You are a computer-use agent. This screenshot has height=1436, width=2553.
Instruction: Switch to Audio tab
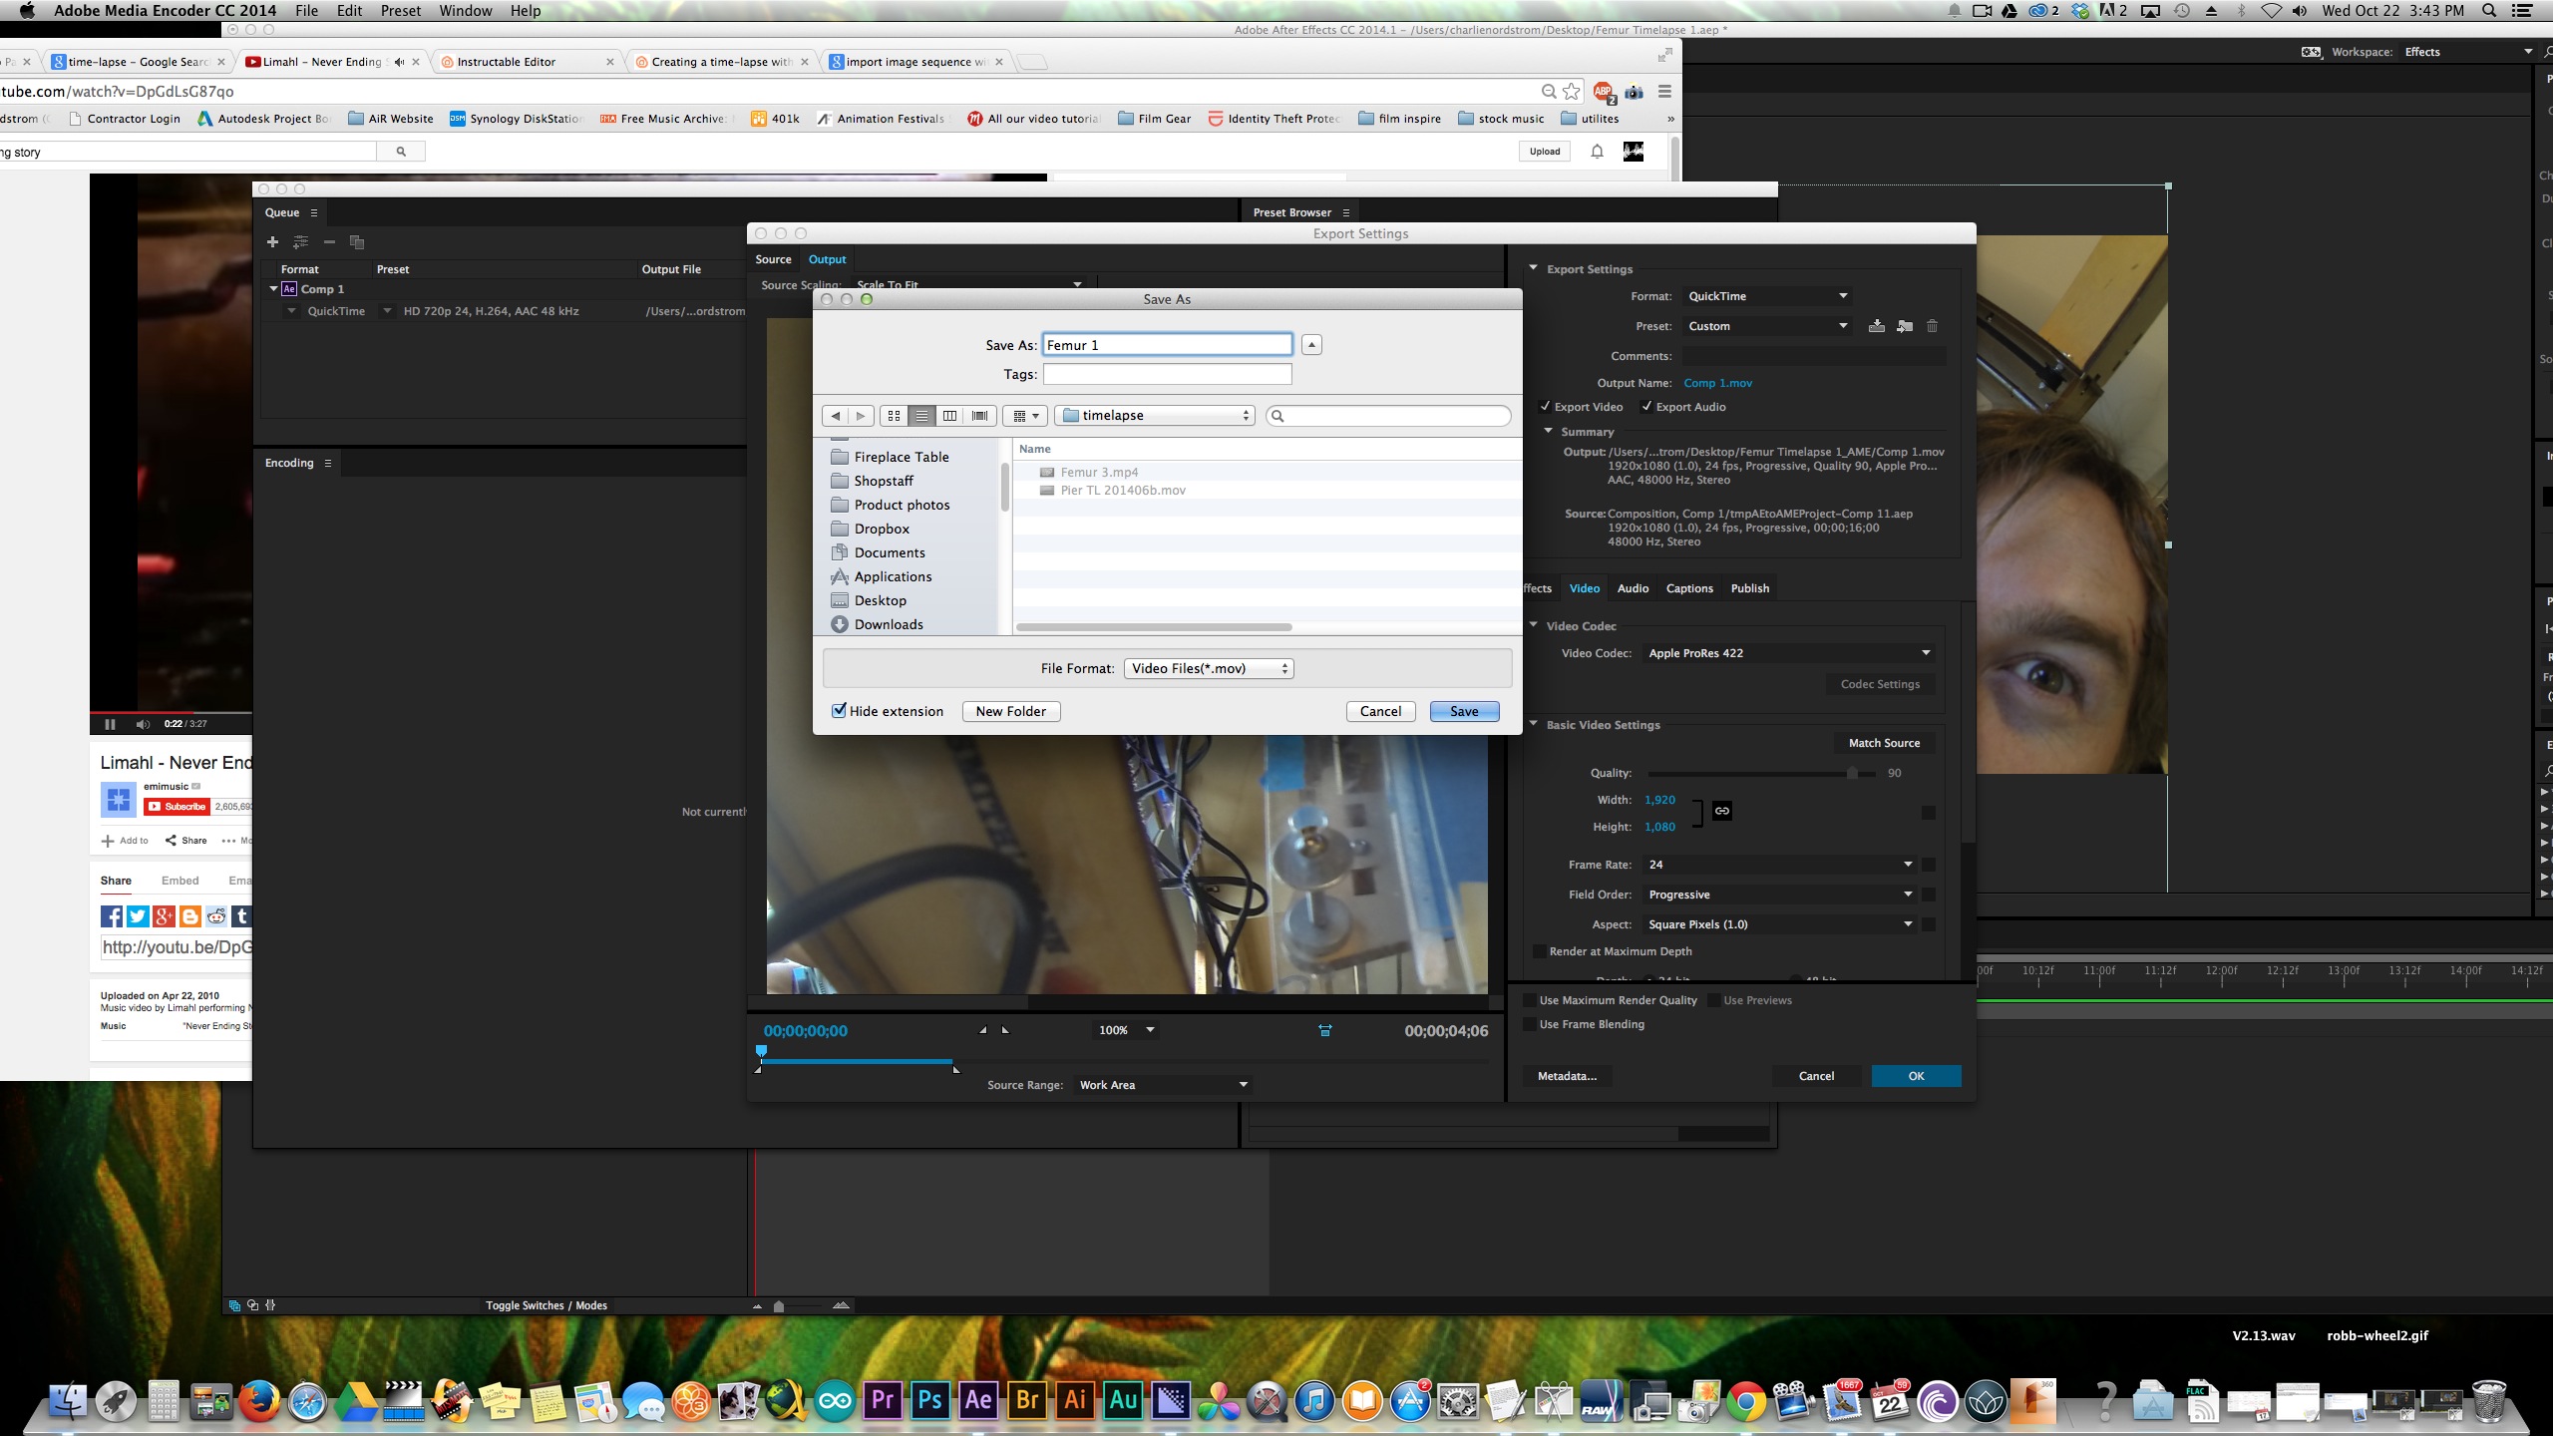[x=1633, y=588]
